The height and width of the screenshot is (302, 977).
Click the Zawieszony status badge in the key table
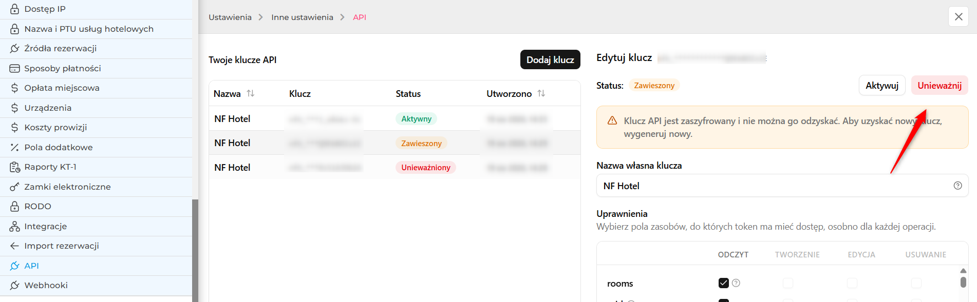421,143
